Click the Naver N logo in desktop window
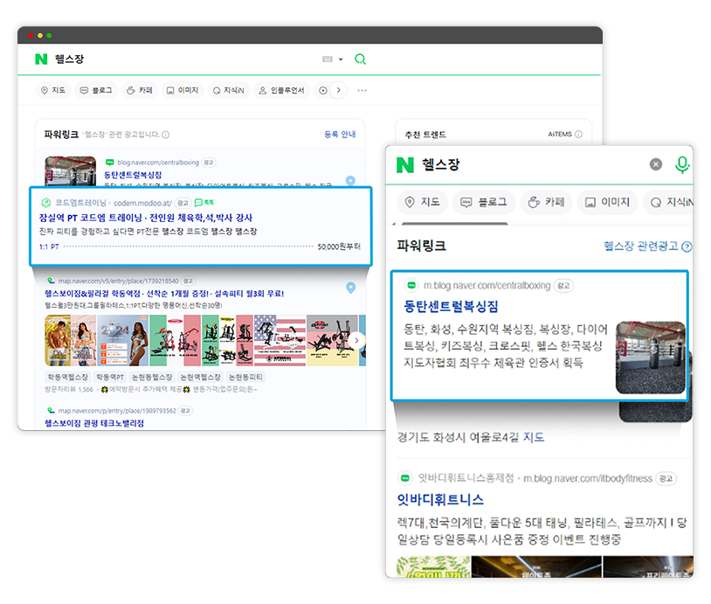The height and width of the screenshot is (604, 711). tap(41, 59)
